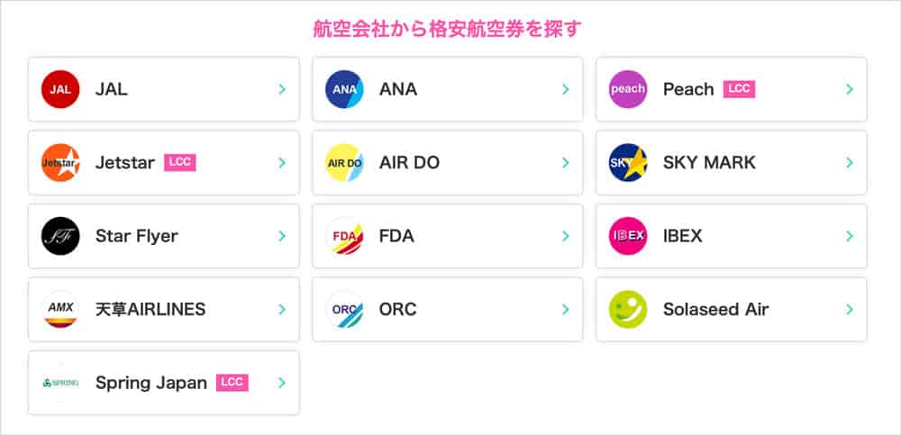Open the chevron on the Spring Japan card

pos(281,383)
